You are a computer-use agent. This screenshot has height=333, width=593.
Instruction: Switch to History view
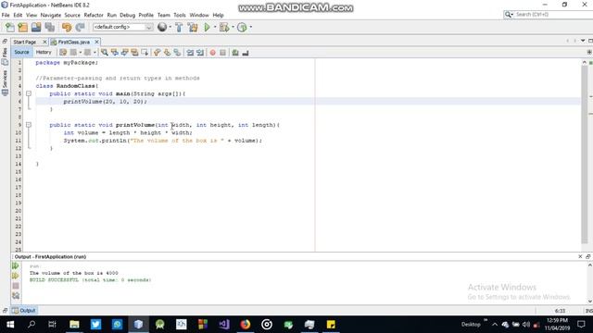click(44, 52)
